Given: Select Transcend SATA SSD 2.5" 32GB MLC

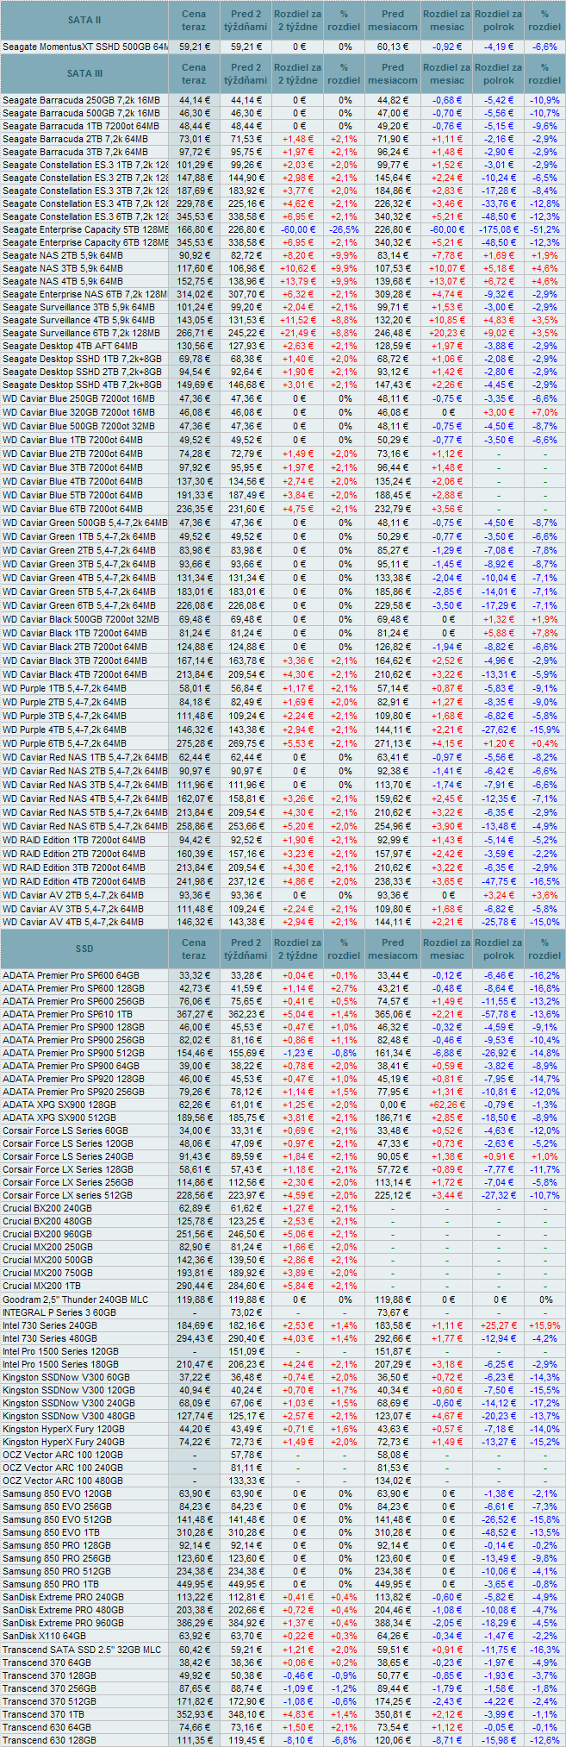Looking at the screenshot, I should tap(82, 1650).
